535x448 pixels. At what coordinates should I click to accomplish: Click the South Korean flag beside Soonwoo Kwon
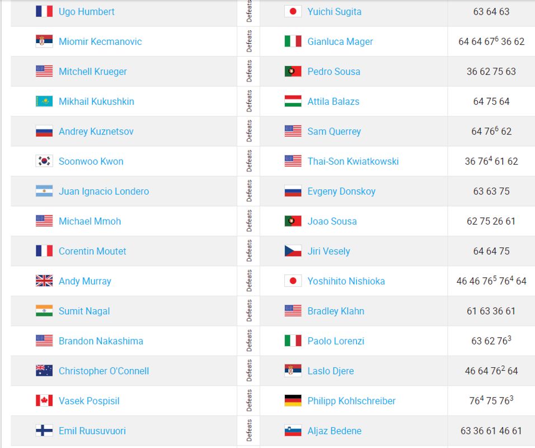pos(44,161)
